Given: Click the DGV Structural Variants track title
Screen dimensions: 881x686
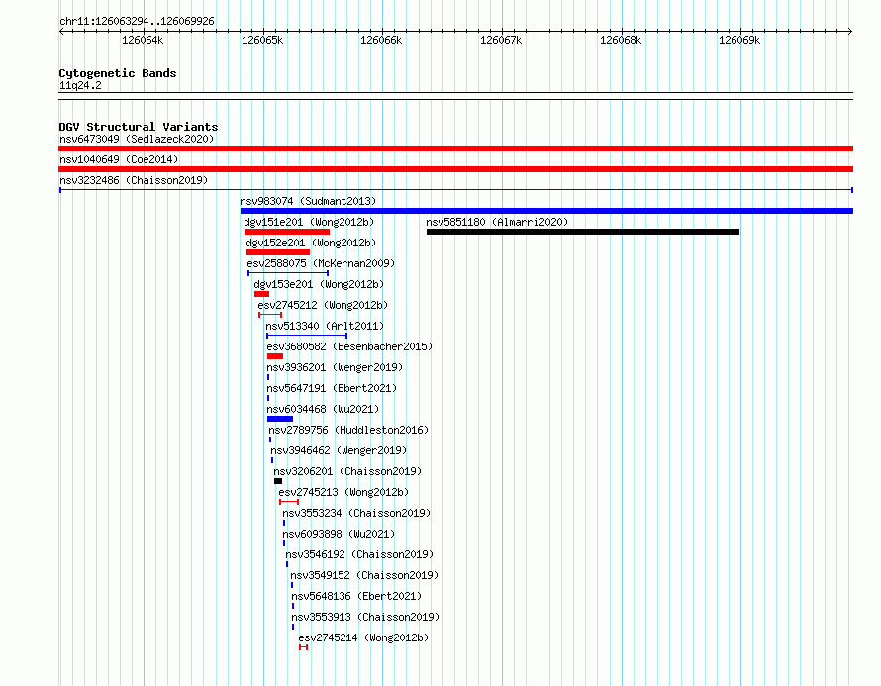Looking at the screenshot, I should point(139,127).
